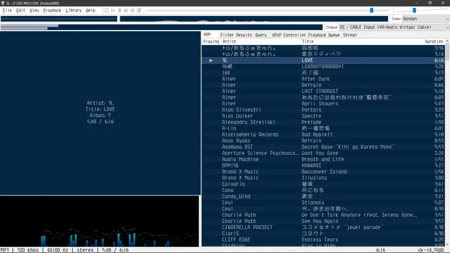This screenshot has height=253, width=450.
Task: Click the playlist vertical scrollbar thumb
Action: 447,53
